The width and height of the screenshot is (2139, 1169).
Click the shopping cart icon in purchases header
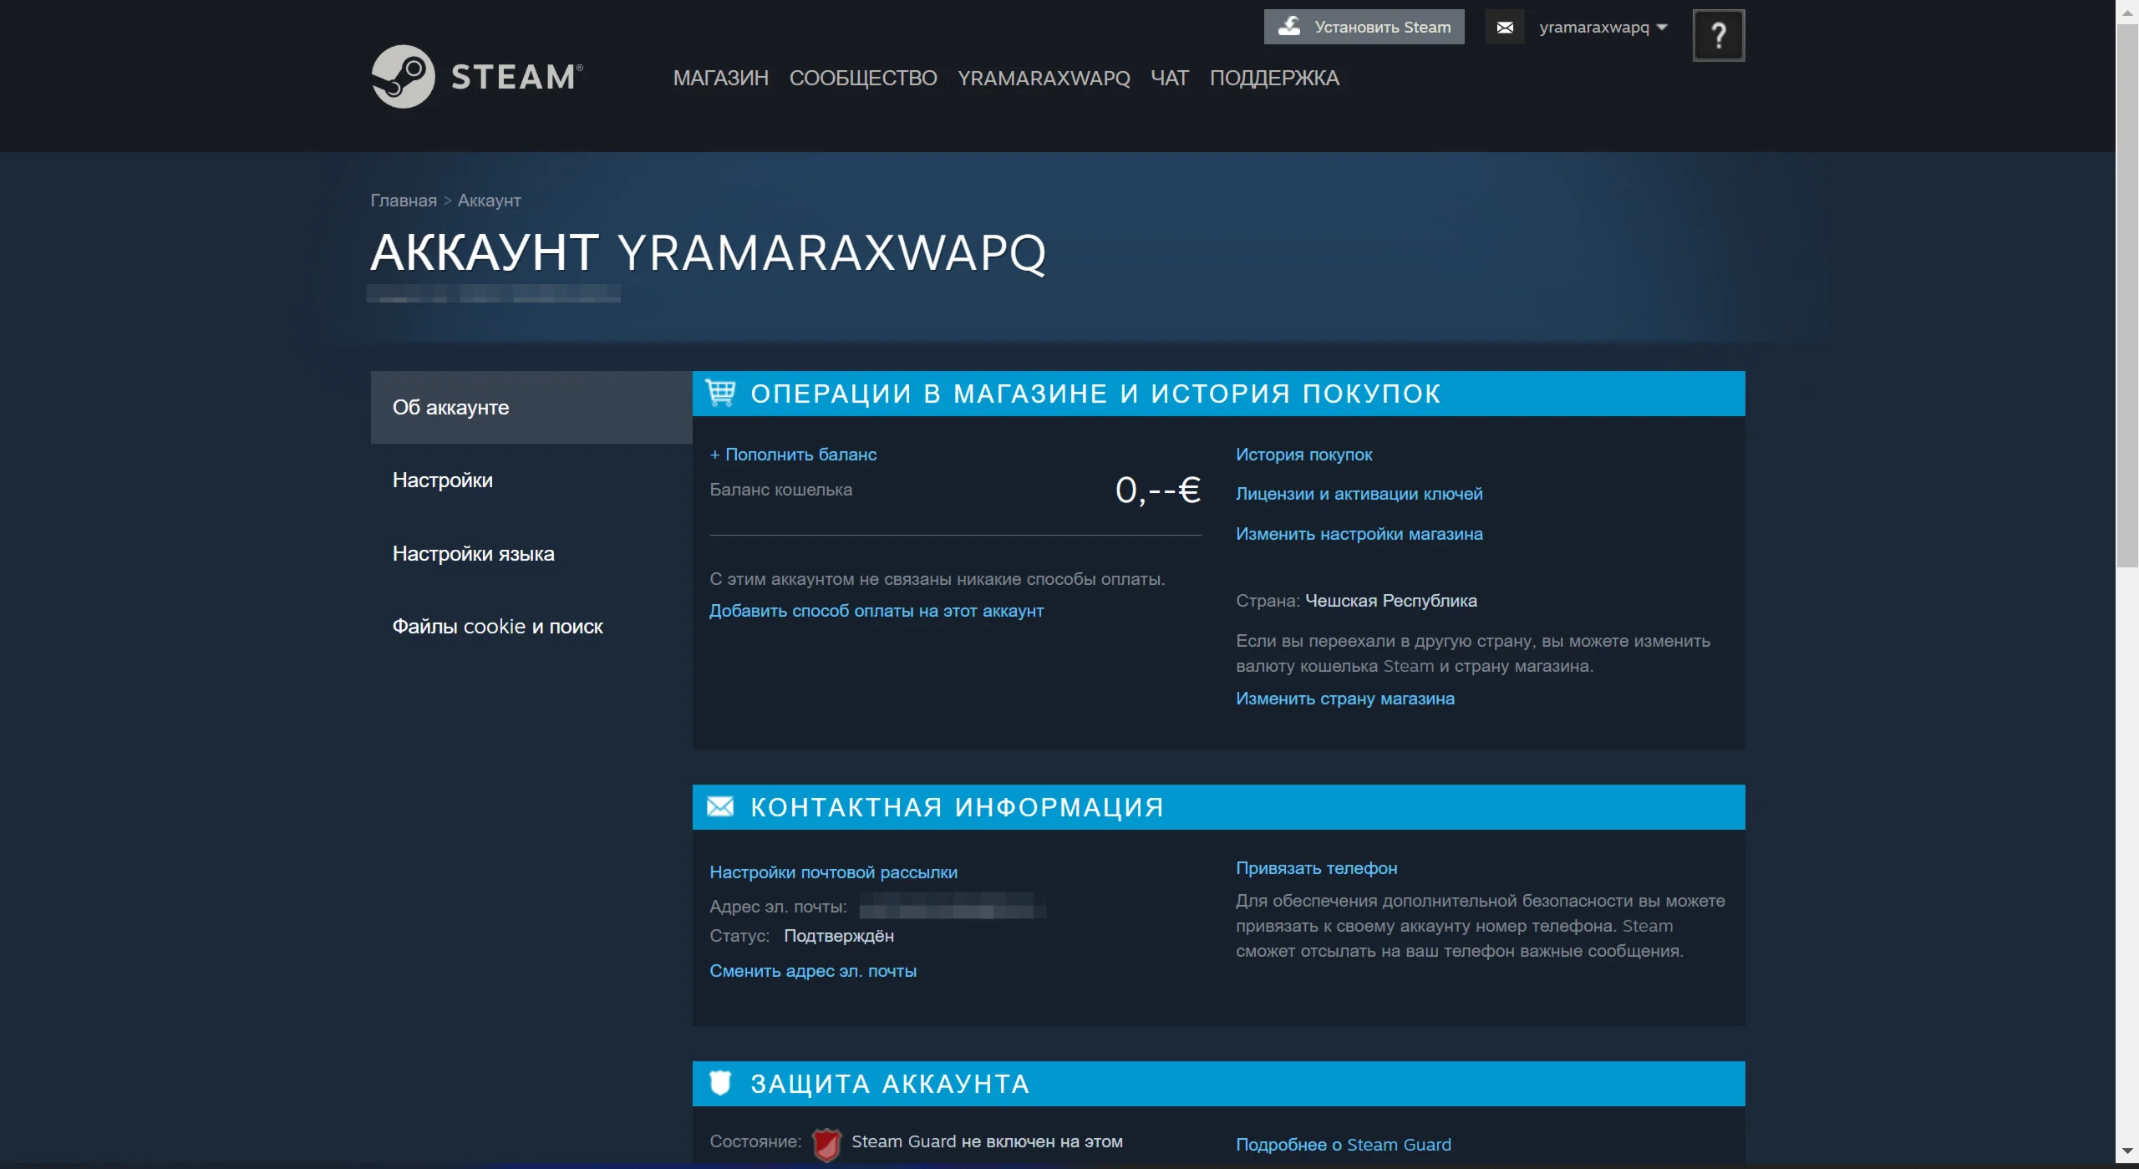pos(720,393)
